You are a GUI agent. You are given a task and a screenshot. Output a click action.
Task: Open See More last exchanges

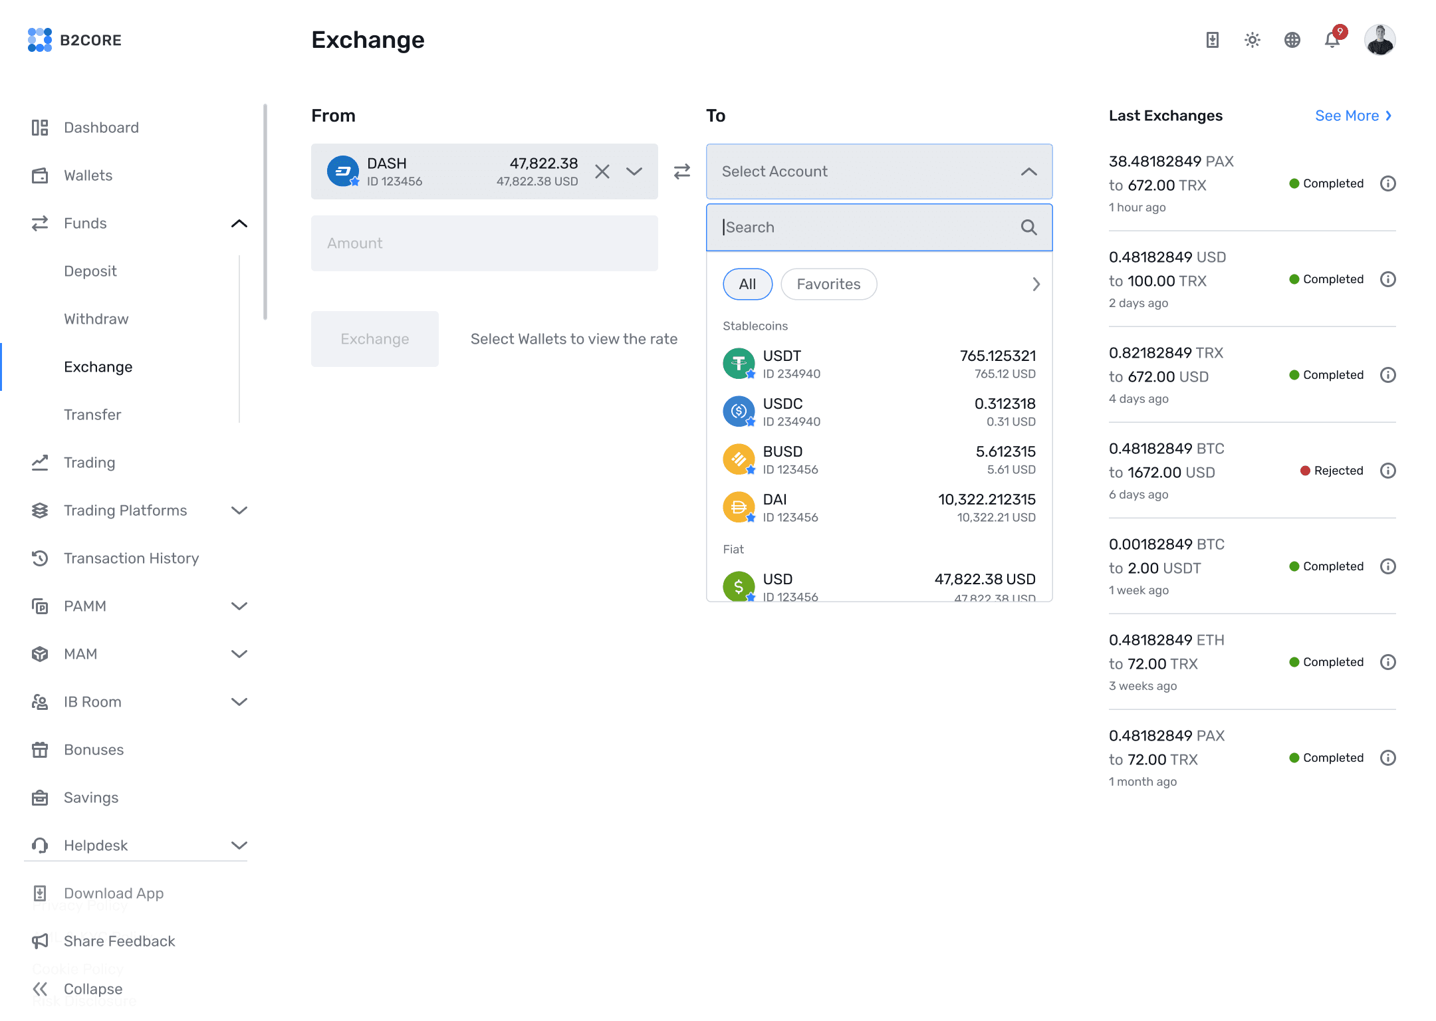[x=1354, y=116]
